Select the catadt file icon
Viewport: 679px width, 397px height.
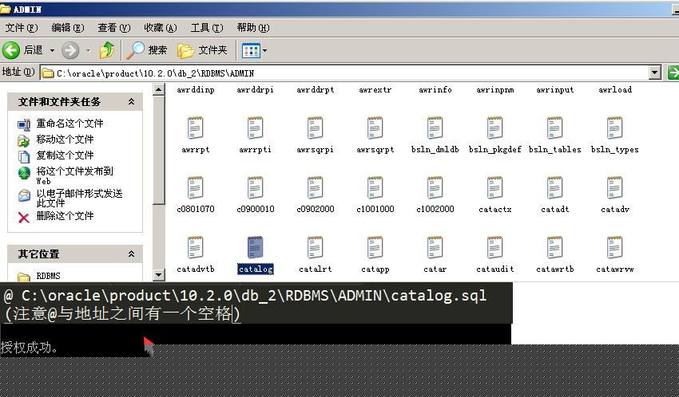pos(554,188)
